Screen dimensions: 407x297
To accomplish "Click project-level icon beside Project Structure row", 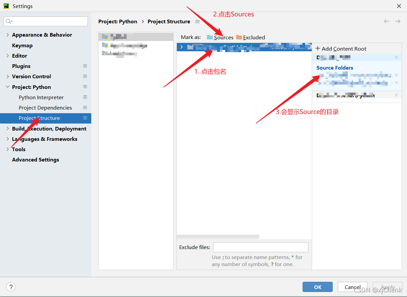I will (85, 118).
